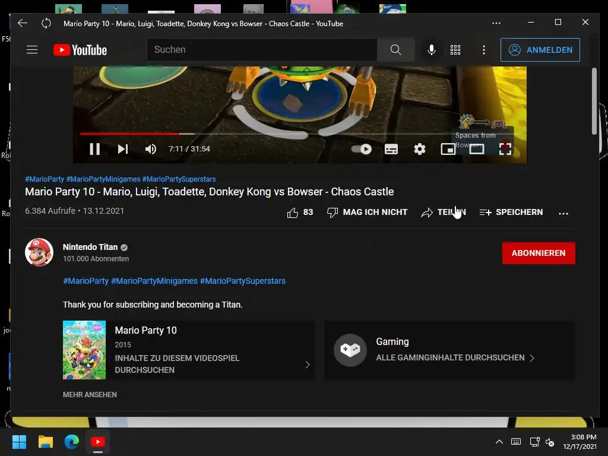The image size is (608, 456).
Task: Open the YouTube apps grid icon
Action: point(455,50)
